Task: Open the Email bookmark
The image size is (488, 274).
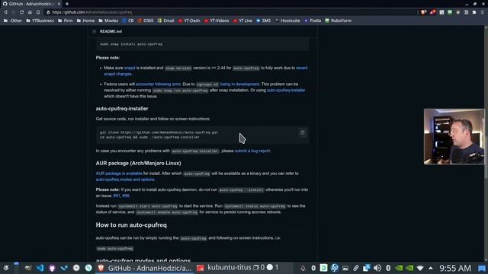Action: [x=166, y=21]
